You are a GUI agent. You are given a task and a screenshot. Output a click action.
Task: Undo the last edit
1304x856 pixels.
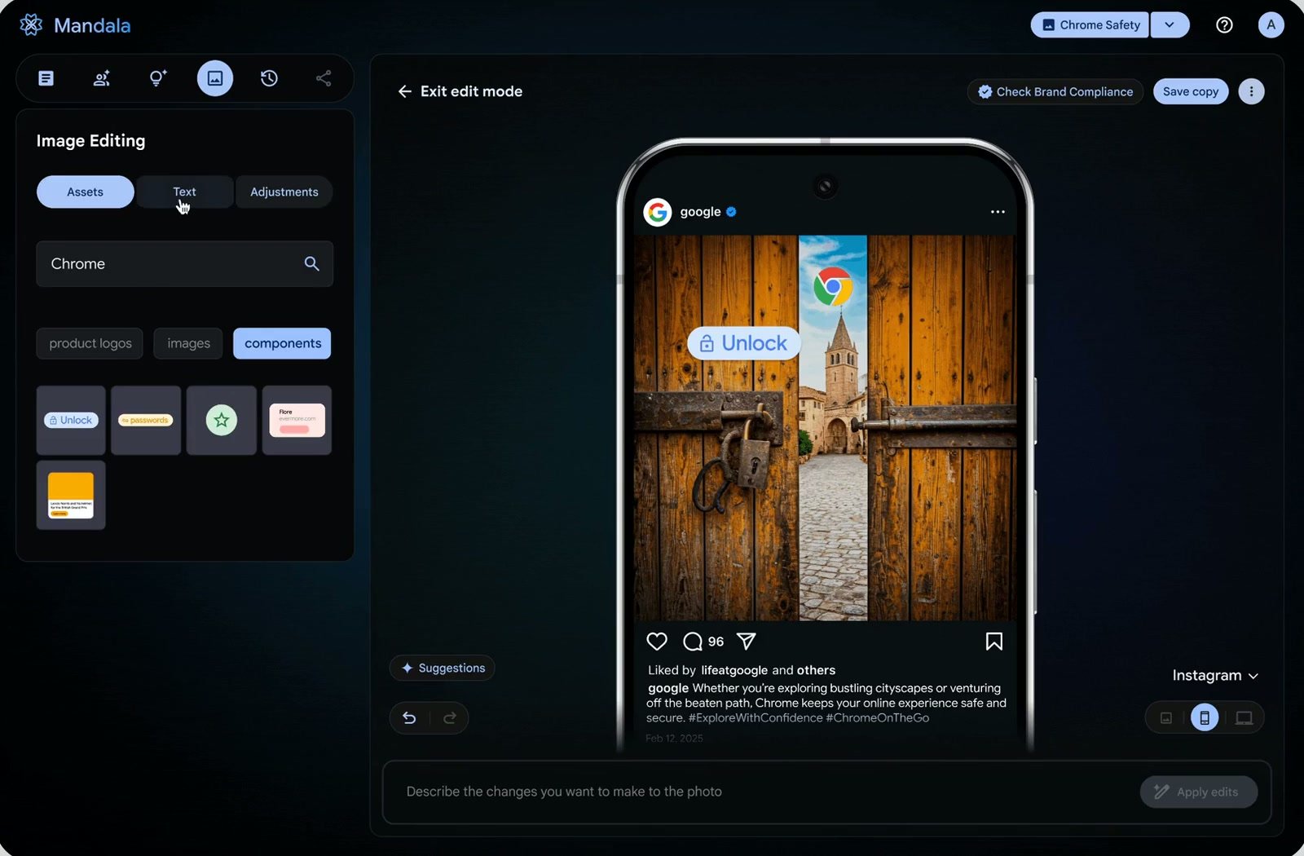(409, 718)
